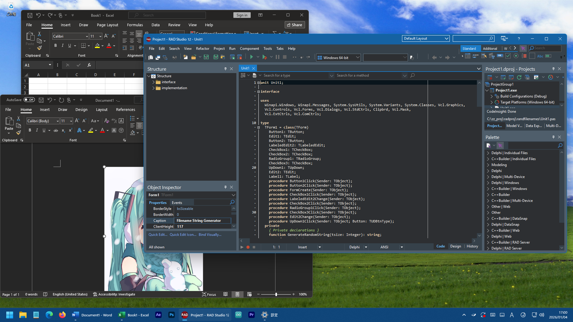Click the New Items icon in RAD Studio toolbar
This screenshot has height=322, width=573.
185,57
